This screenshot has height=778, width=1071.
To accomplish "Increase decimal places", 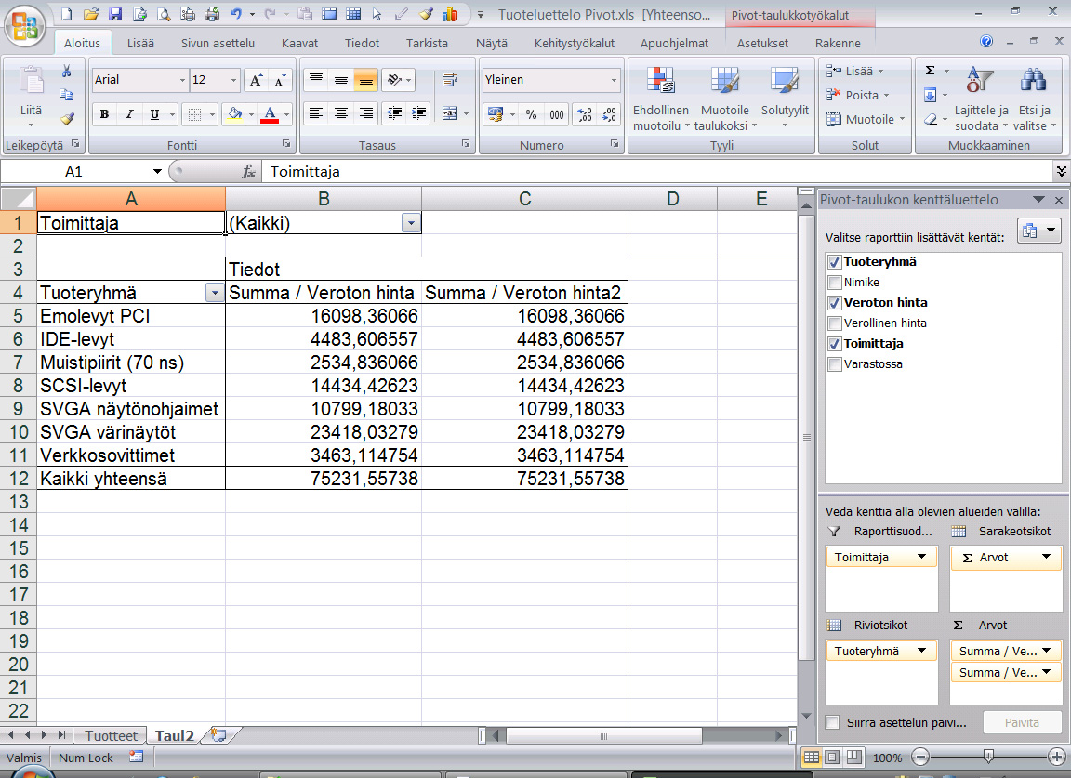I will tap(585, 114).
